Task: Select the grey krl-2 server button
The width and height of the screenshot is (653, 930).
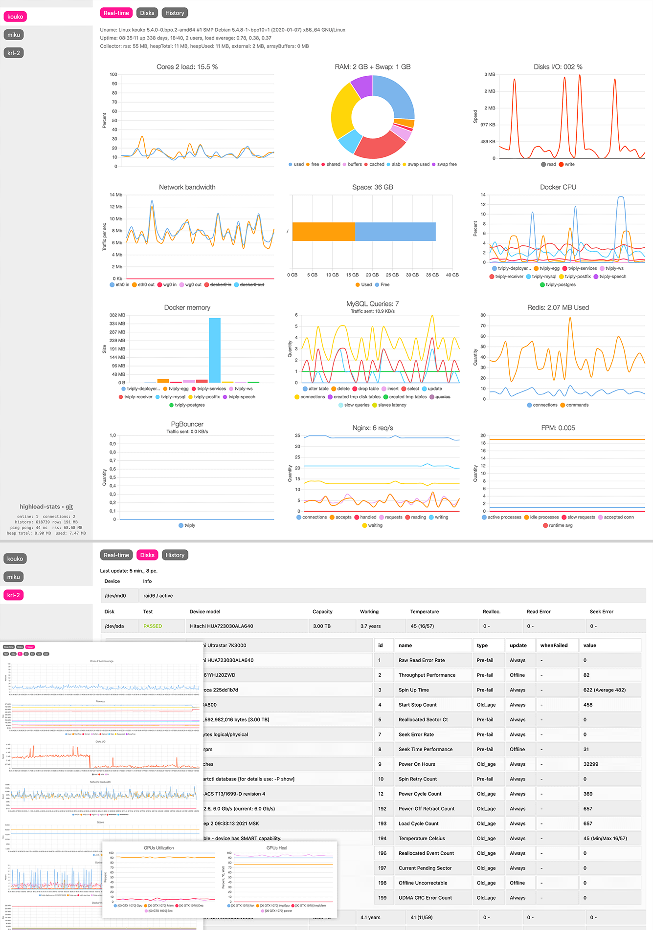Action: tap(14, 53)
